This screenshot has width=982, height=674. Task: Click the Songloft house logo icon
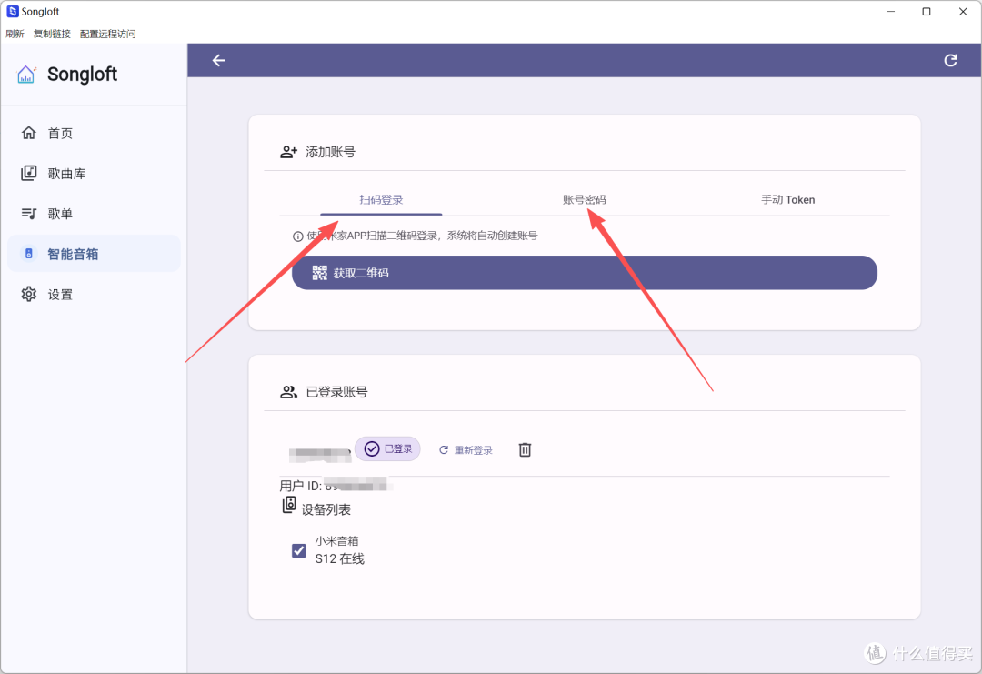pos(26,74)
